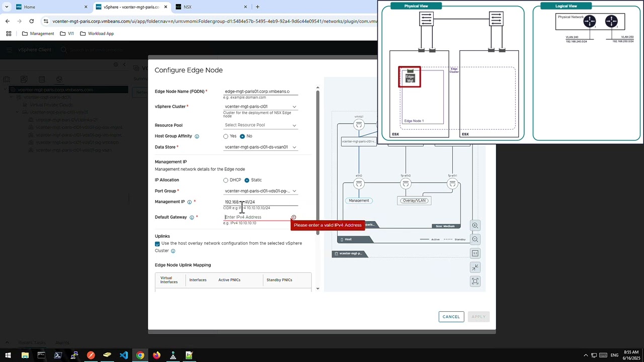
Task: Reload the browser page
Action: [32, 21]
